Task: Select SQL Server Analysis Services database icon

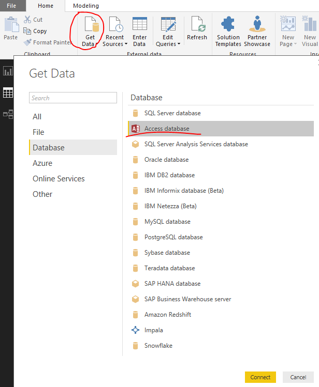Action: [x=135, y=144]
